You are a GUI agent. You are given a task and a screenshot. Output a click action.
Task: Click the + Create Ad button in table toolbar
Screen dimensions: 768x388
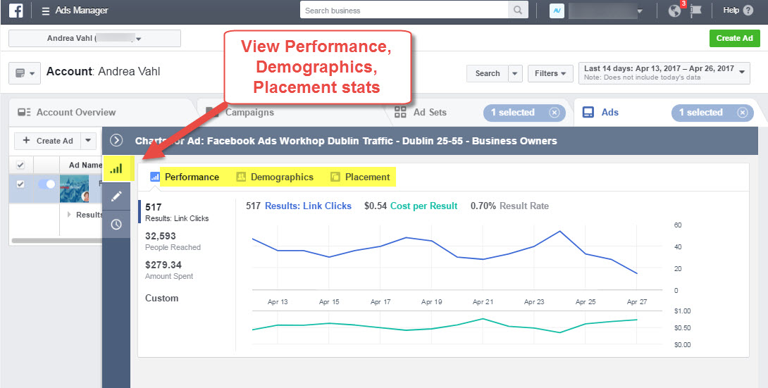click(x=48, y=140)
